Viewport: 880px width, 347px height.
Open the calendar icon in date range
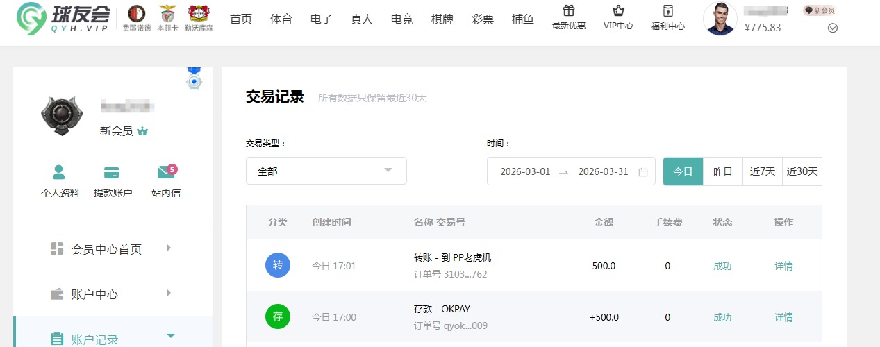pos(643,172)
